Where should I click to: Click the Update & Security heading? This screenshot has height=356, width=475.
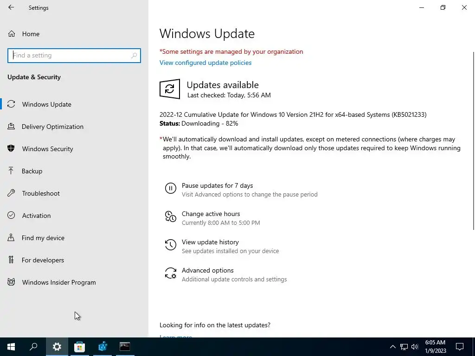34,77
